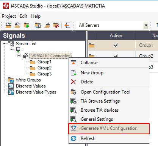The width and height of the screenshot is (158, 146).
Task: Choose Delete from the context menu
Action: pos(109,82)
